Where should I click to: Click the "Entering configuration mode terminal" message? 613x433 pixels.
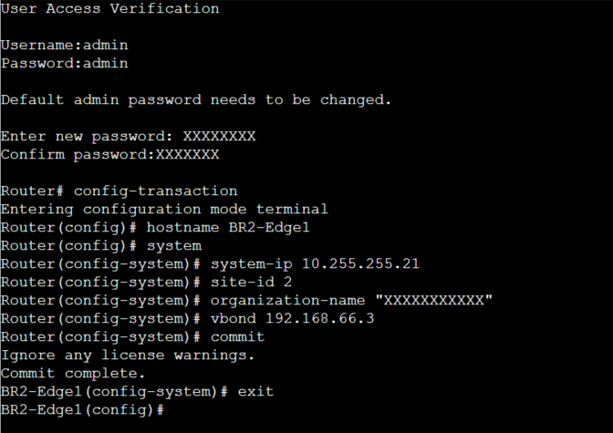point(164,209)
